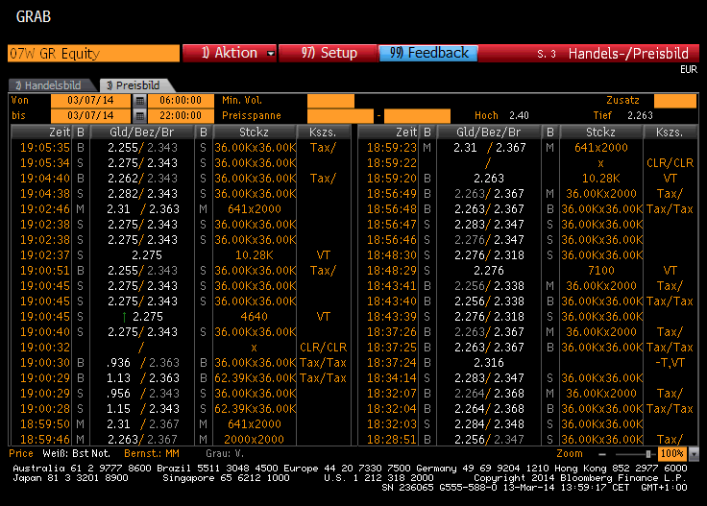Click price 2.263 at 18:59:20
The width and height of the screenshot is (707, 506).
coord(489,179)
